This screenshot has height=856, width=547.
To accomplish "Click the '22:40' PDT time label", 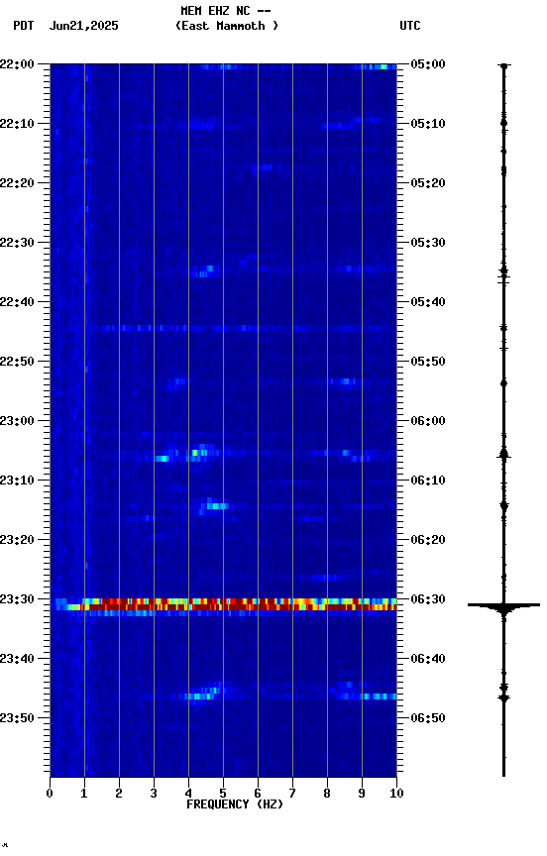I will coord(17,302).
